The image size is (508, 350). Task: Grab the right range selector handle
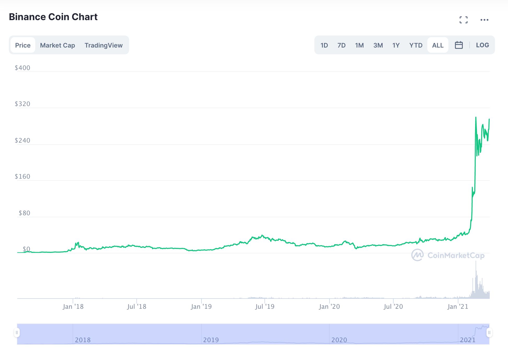489,332
